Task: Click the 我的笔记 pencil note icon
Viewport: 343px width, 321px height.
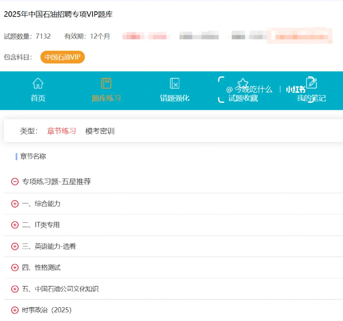Action: pos(312,83)
